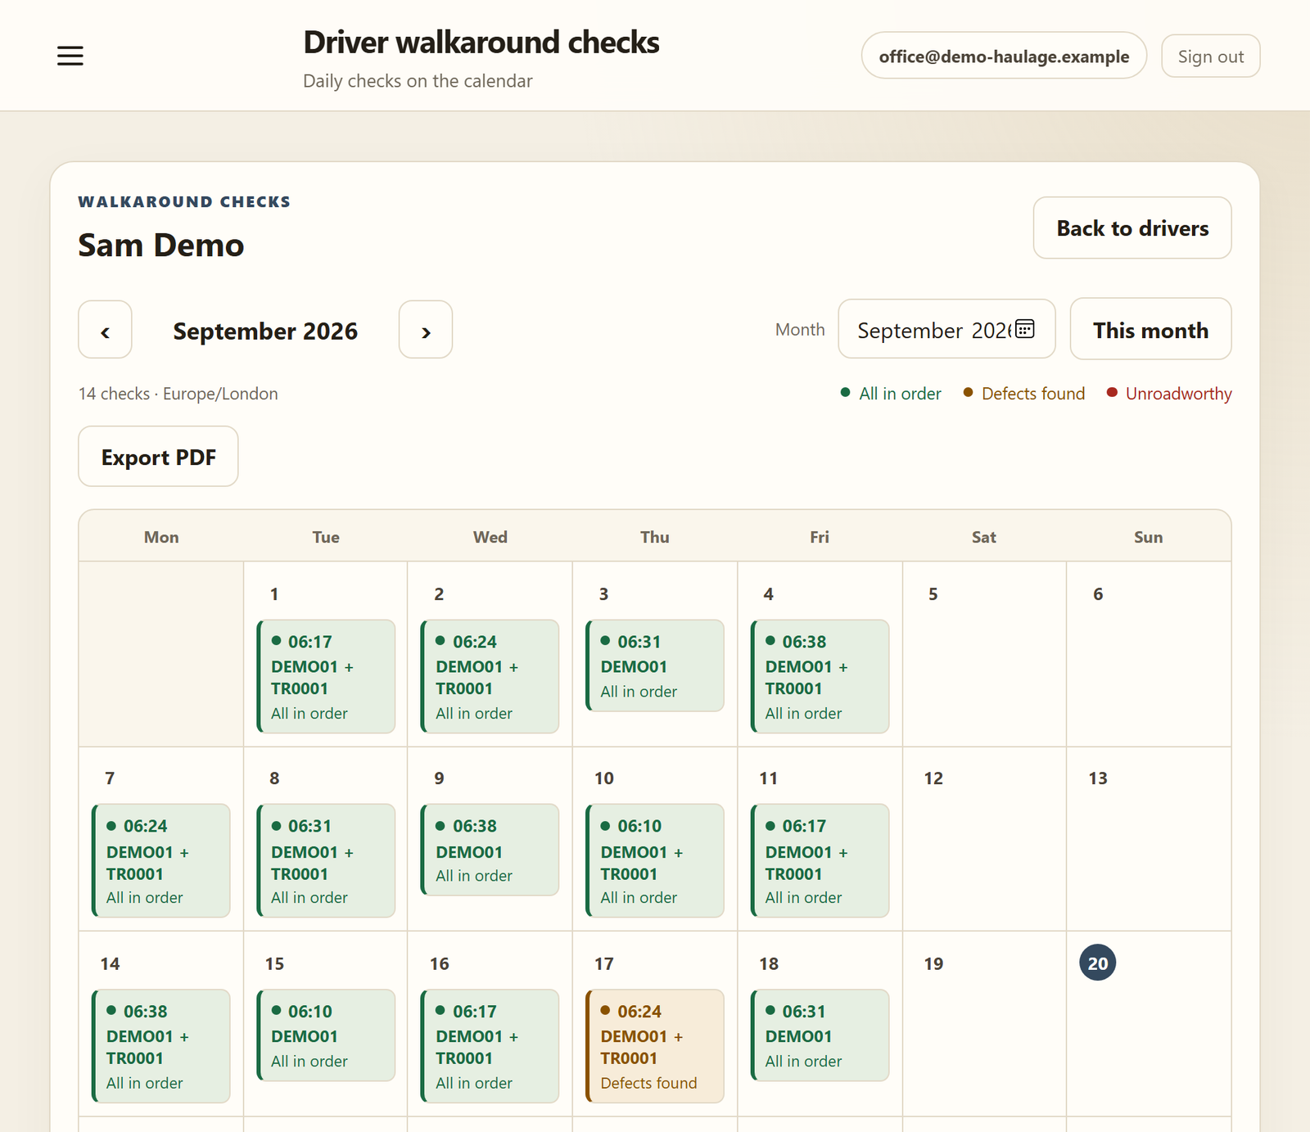The width and height of the screenshot is (1310, 1132).
Task: Export the checks as PDF
Action: click(158, 457)
